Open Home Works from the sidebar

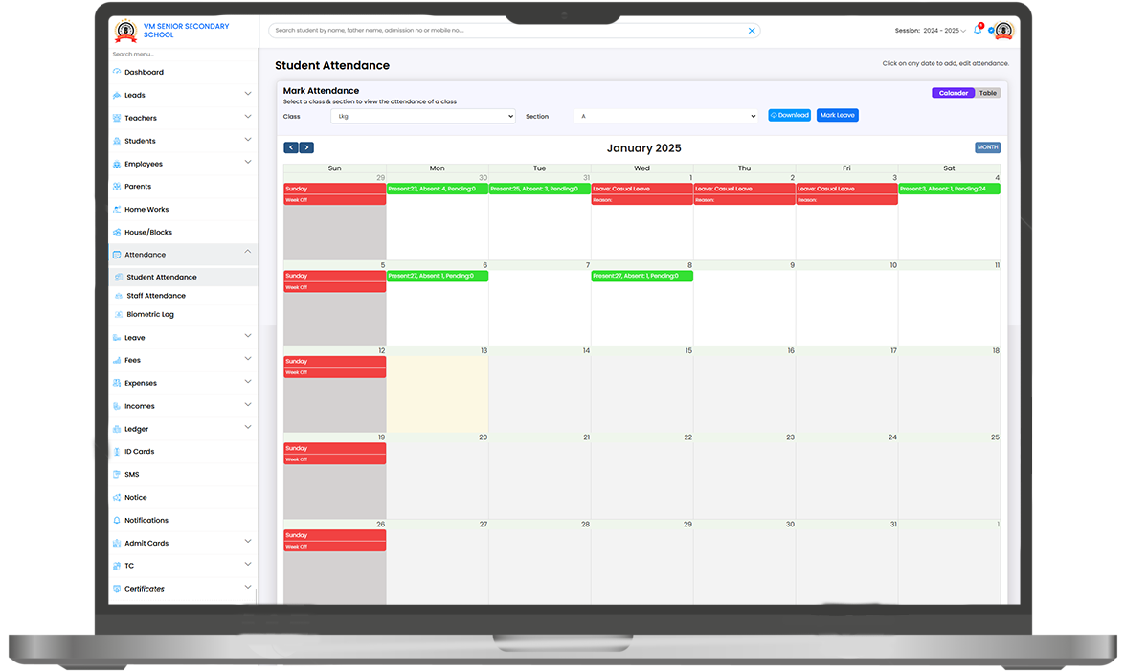(x=148, y=209)
